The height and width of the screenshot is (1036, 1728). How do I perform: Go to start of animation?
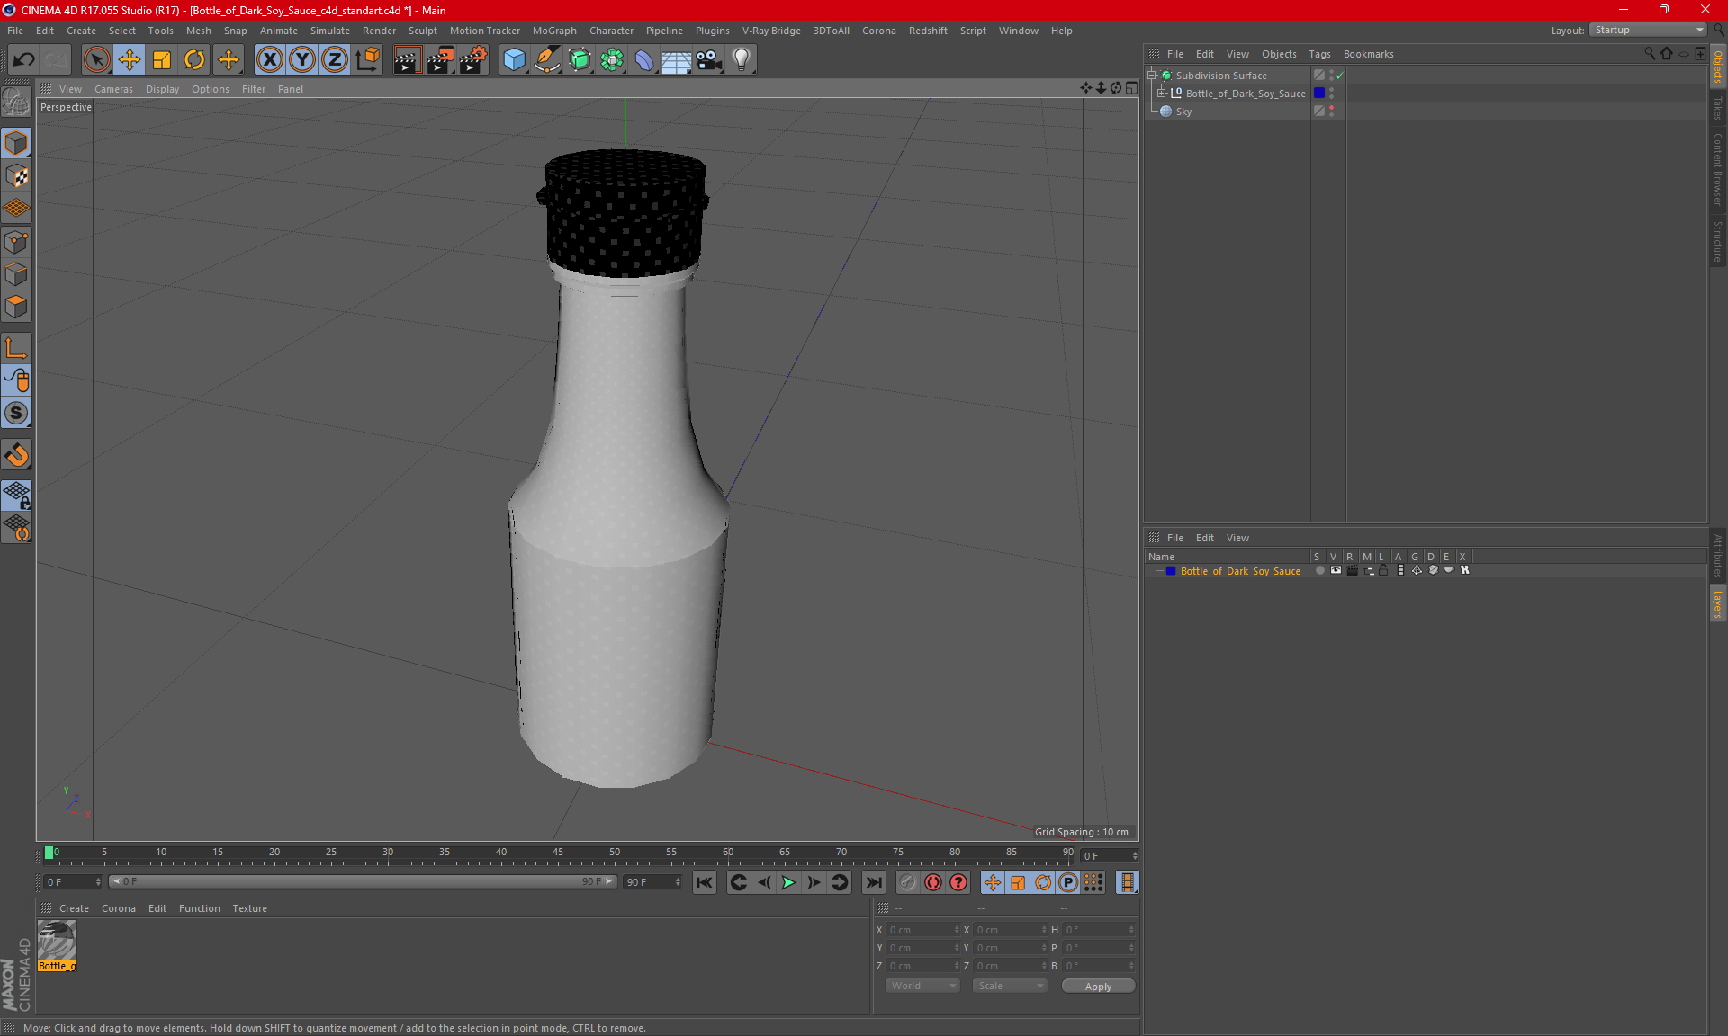[705, 883]
